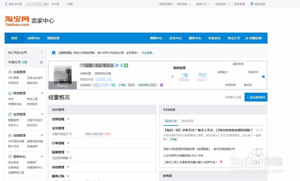Screen dimensions: 300x181
Task: Expand the 违规提醒 chevron
Action: tap(68, 119)
